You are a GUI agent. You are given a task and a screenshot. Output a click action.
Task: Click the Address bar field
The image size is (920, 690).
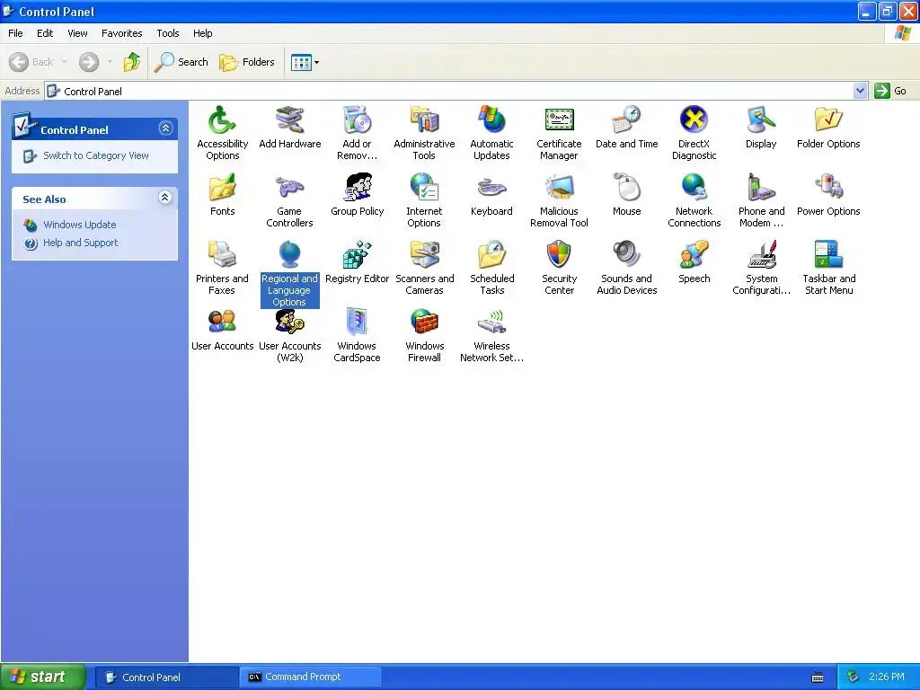click(x=449, y=91)
